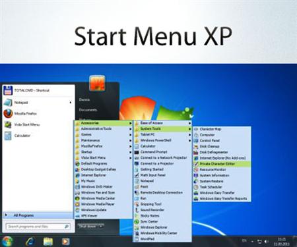Open Control Panel in System Tools

(x=222, y=140)
